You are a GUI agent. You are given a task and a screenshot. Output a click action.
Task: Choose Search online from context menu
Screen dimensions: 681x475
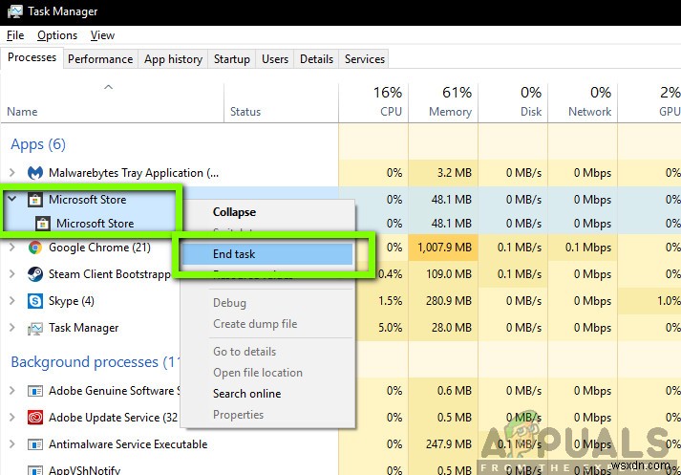coord(246,394)
